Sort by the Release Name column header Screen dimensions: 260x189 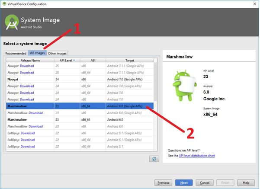tap(30, 61)
